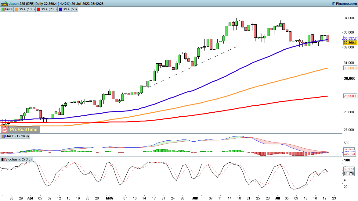Click the -45.524 MACD value label
This screenshot has height=201, width=358.
coord(349,154)
